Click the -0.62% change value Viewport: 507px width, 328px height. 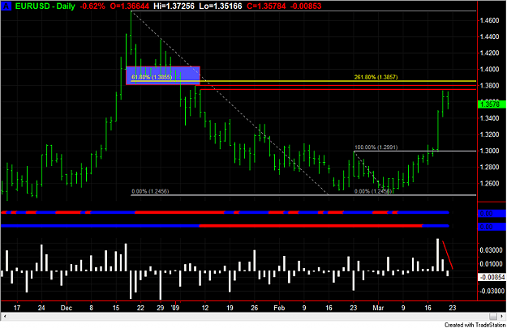point(92,6)
